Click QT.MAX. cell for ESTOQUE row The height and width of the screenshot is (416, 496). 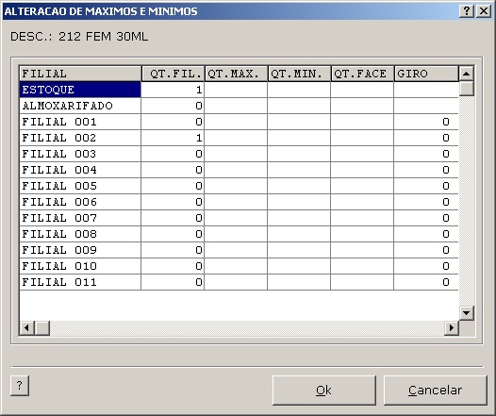click(236, 90)
